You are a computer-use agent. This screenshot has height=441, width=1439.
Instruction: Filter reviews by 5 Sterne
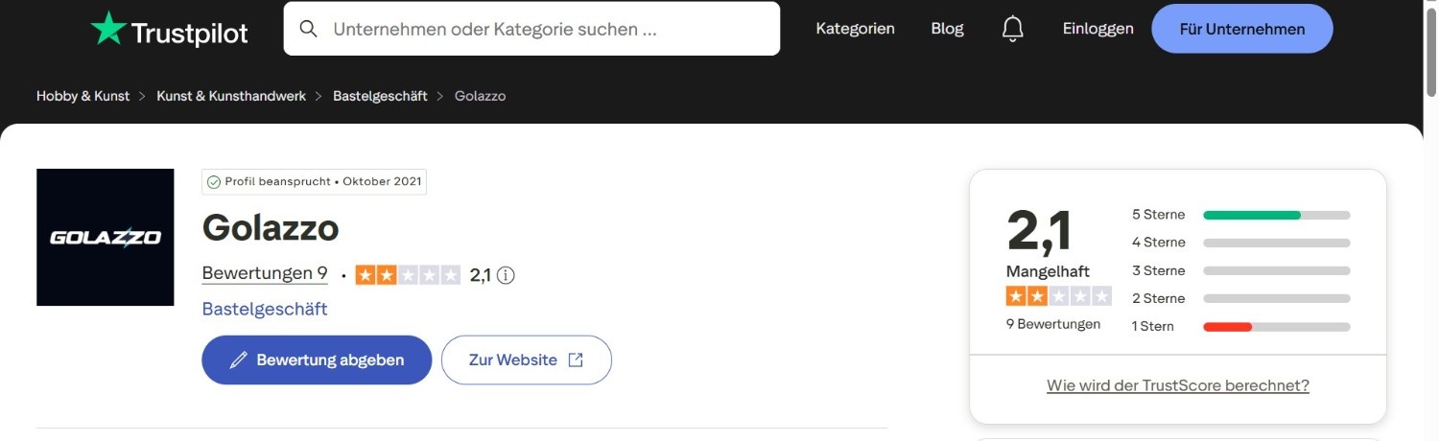click(1240, 215)
